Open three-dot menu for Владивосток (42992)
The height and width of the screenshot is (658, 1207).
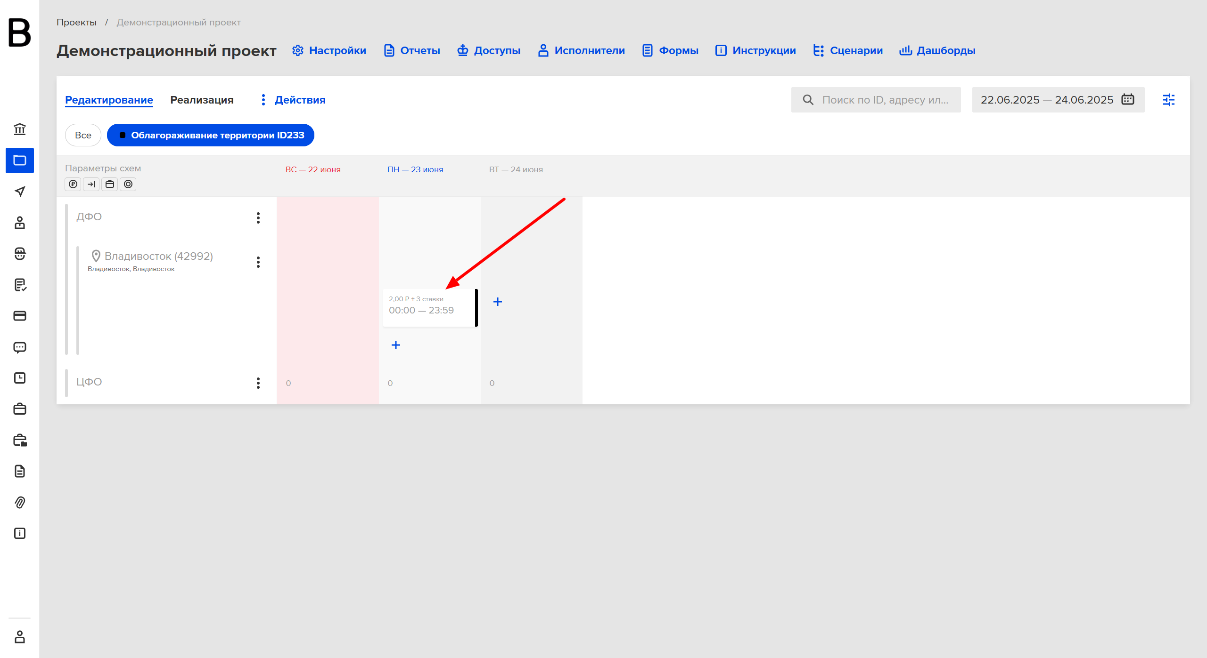[258, 262]
